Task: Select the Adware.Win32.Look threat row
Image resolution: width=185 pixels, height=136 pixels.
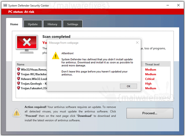Action: (x=93, y=79)
